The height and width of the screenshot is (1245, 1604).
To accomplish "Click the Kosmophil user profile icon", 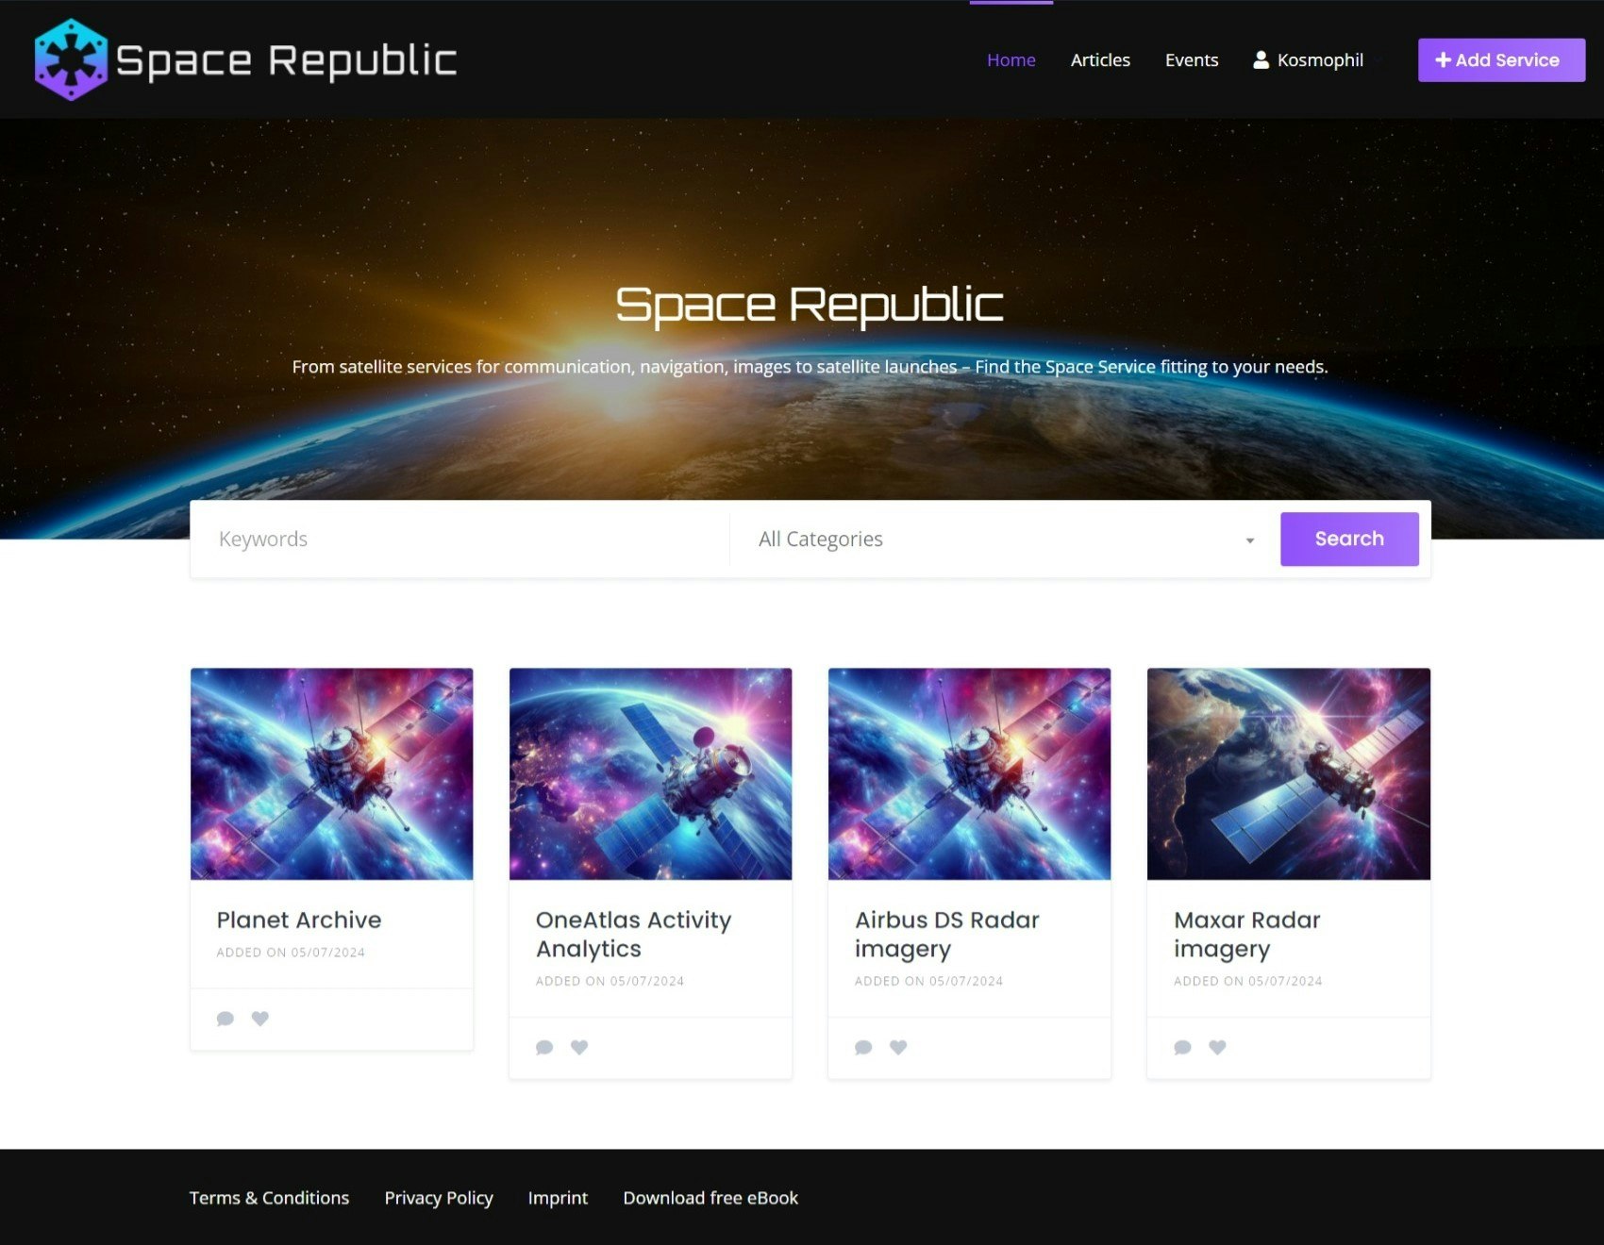I will tap(1261, 59).
